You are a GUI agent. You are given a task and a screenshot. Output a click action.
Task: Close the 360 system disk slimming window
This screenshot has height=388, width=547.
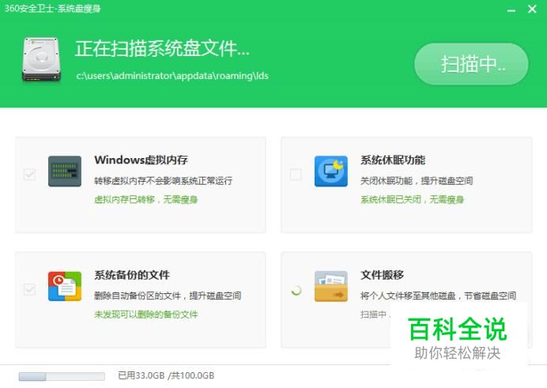pyautogui.click(x=532, y=9)
